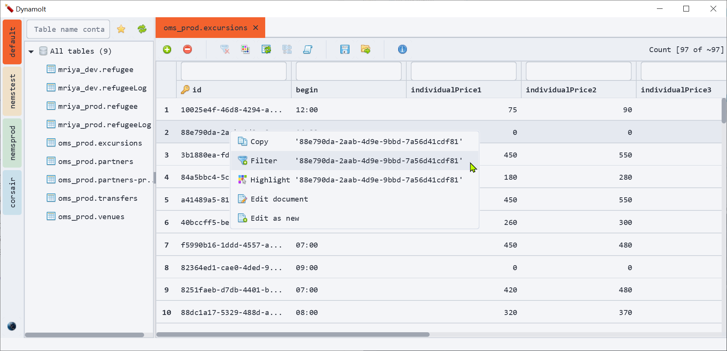Click the key icon beside the id header
This screenshot has height=351, width=727.
pyautogui.click(x=185, y=90)
